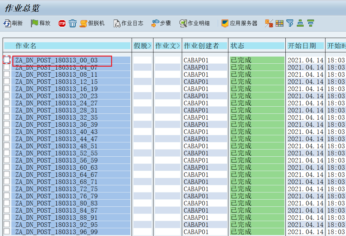Click the 开始时 start time column header
The image size is (346, 236).
(336, 46)
